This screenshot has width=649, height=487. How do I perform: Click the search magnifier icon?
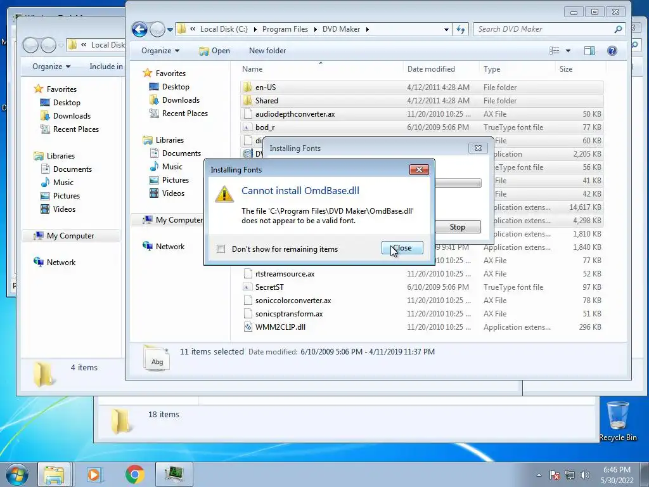click(618, 29)
